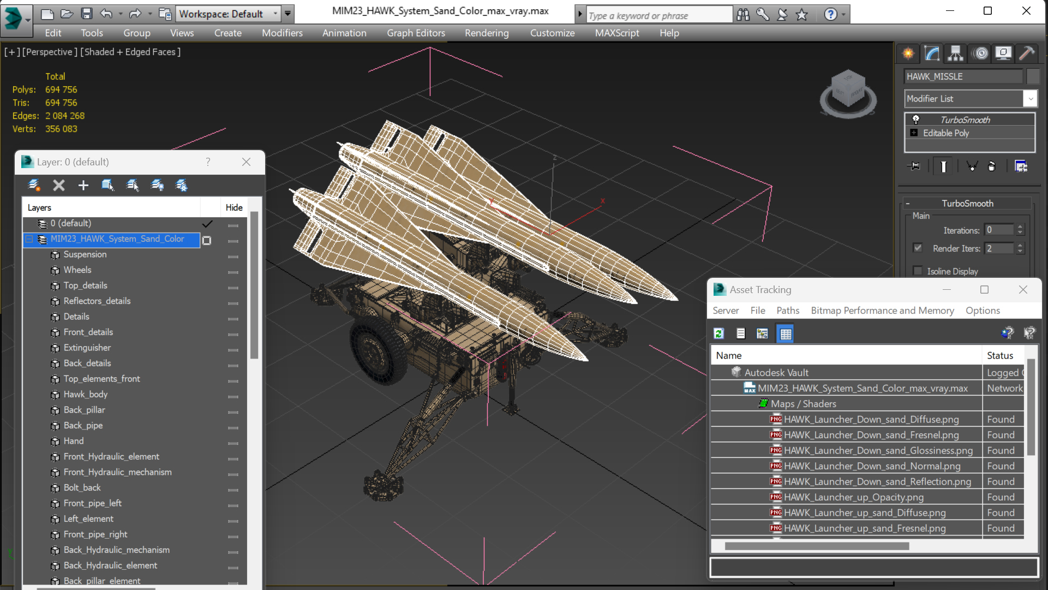Click the HAWK_MISSLE object name field
The height and width of the screenshot is (590, 1048).
pyautogui.click(x=963, y=76)
